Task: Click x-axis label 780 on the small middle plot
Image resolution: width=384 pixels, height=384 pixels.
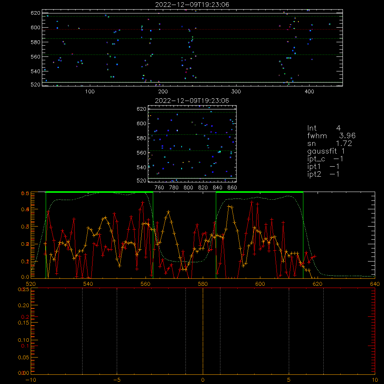Action: tap(174, 188)
